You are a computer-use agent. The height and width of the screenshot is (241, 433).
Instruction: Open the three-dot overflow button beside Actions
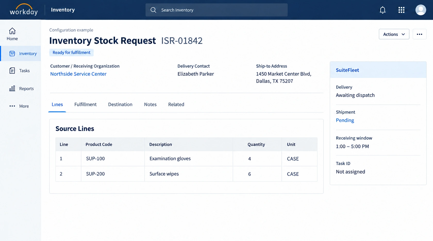coord(420,34)
